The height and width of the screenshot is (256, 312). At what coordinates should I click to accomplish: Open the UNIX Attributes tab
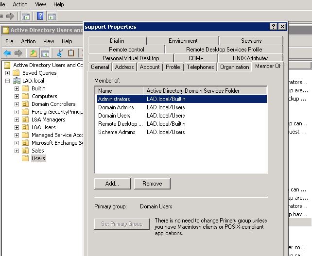pos(250,58)
